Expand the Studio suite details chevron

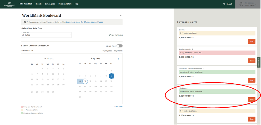185,30
